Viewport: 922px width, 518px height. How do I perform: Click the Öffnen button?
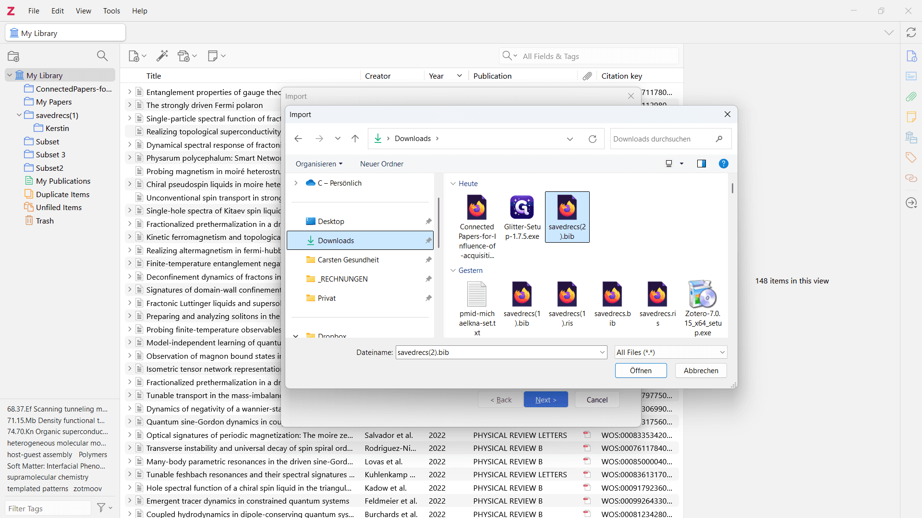point(641,370)
